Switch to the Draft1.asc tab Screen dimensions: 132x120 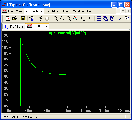pos(14,26)
